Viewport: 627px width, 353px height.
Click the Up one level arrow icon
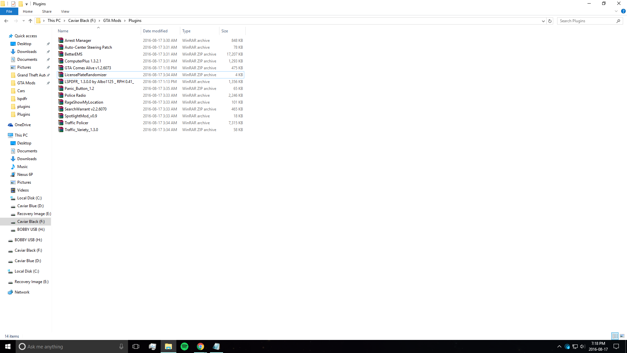point(30,21)
